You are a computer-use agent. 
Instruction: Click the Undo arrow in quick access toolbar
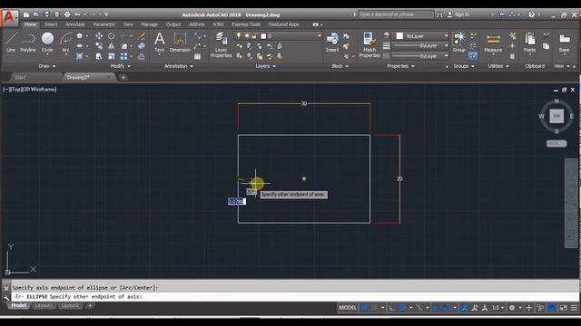[x=77, y=14]
